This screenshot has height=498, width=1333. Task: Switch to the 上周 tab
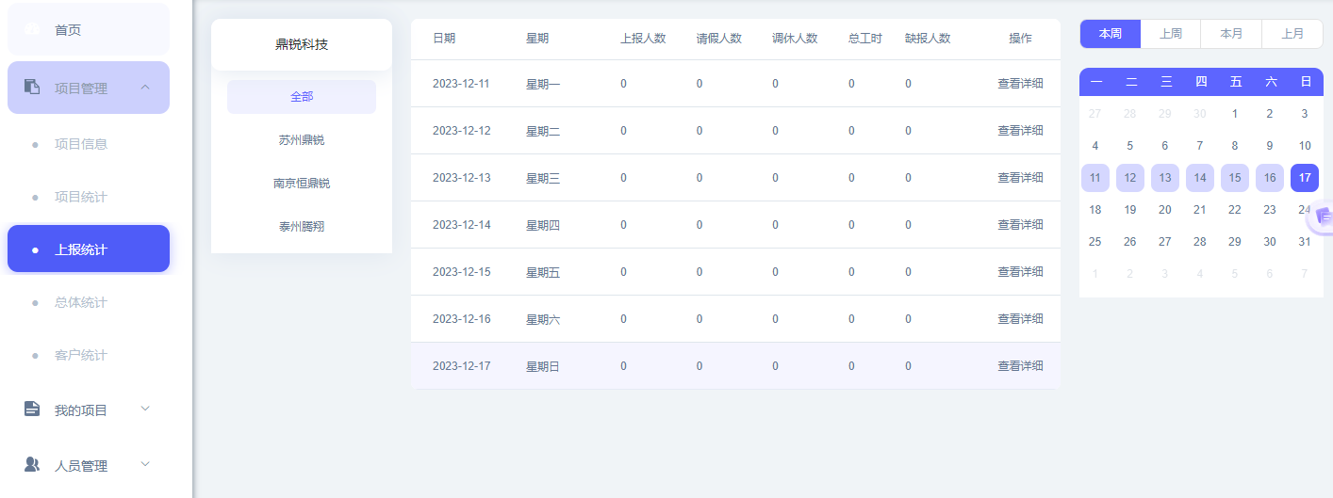(x=1170, y=34)
